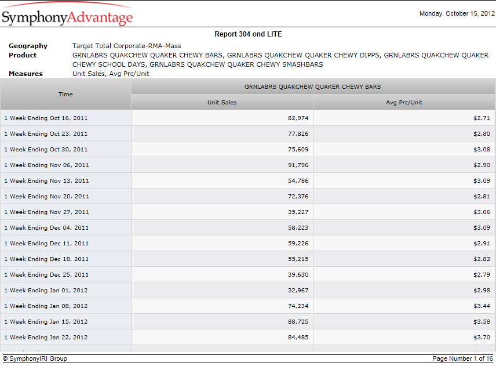Click the © SymphonyIRI Group footer text

coord(35,358)
